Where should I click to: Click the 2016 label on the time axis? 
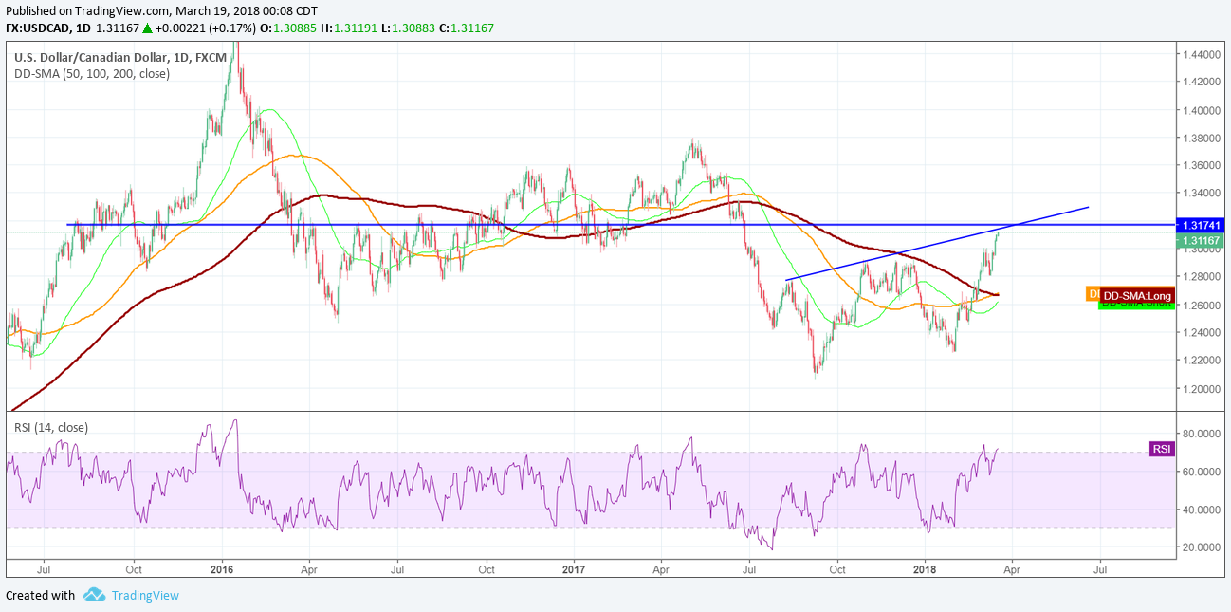point(222,570)
